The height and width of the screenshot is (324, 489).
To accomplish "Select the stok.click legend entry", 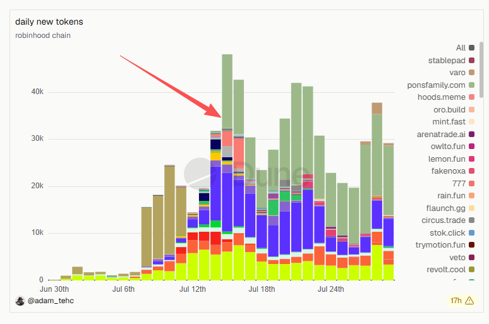I will (452, 232).
